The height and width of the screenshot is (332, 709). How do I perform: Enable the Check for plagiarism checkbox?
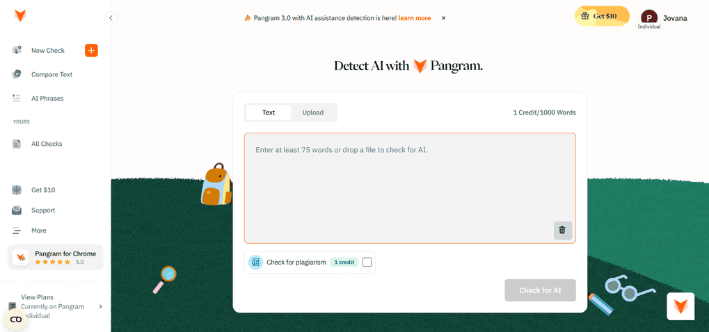point(367,262)
